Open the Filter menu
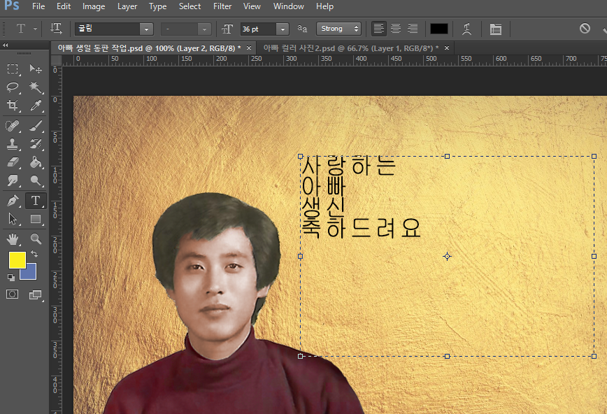The width and height of the screenshot is (607, 414). point(222,6)
